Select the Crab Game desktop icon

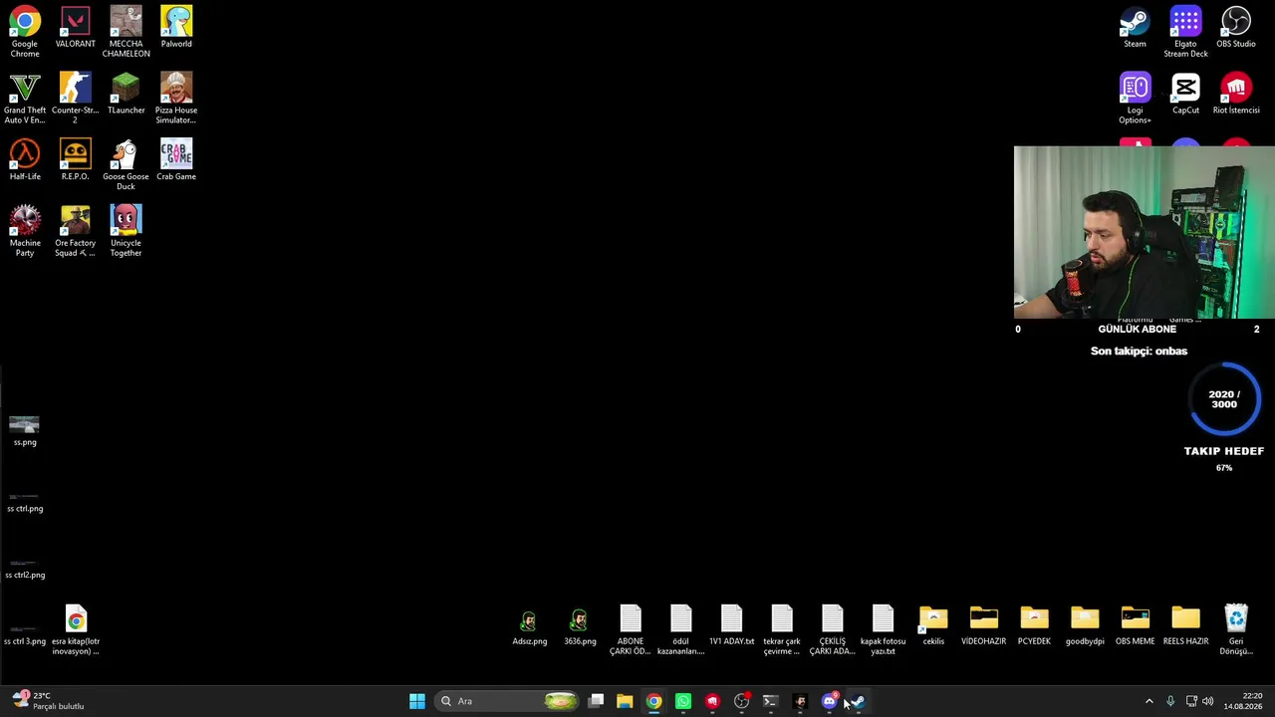[176, 160]
